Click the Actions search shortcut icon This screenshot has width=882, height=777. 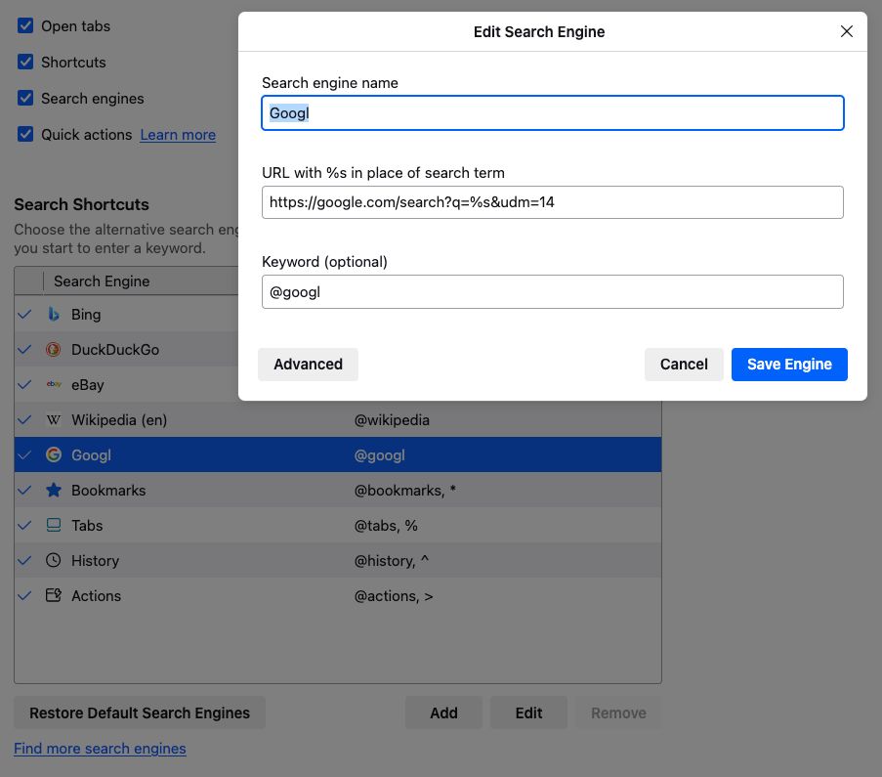click(x=54, y=595)
